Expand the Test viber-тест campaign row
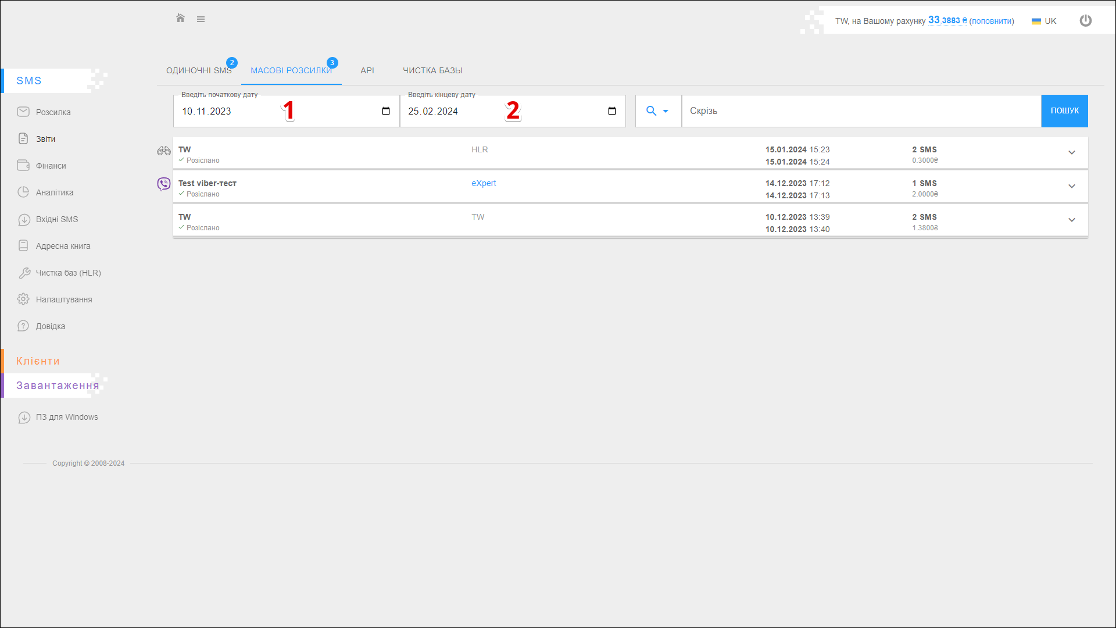 click(1071, 186)
